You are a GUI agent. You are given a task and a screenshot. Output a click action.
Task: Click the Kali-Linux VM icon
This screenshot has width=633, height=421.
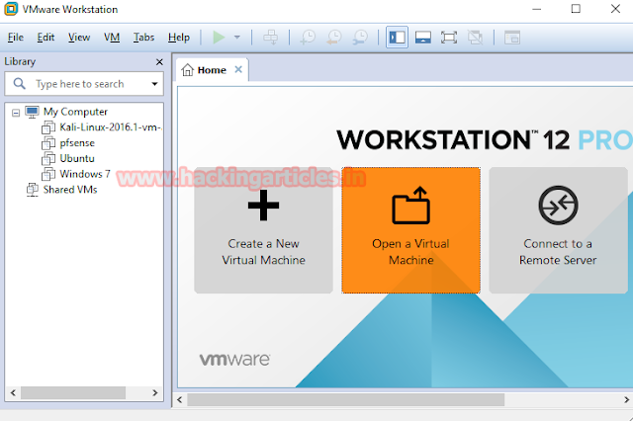coord(48,127)
